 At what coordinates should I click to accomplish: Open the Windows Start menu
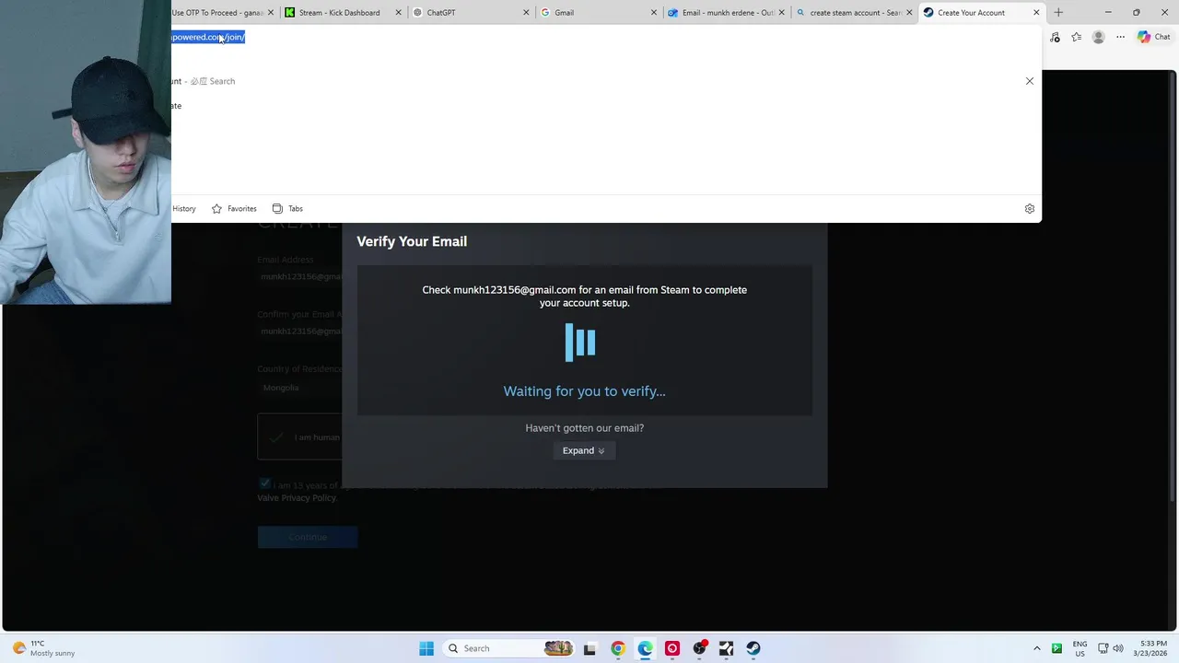[426, 648]
